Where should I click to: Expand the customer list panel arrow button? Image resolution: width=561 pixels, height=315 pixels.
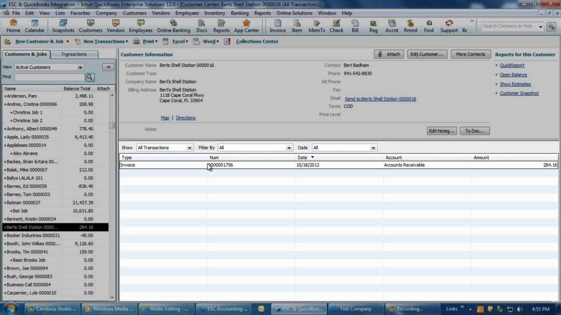coord(108,67)
